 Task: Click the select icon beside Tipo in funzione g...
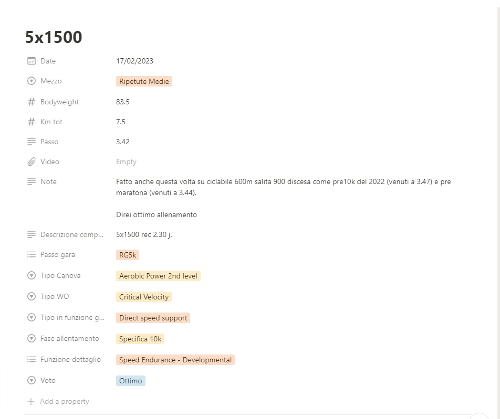tap(32, 317)
